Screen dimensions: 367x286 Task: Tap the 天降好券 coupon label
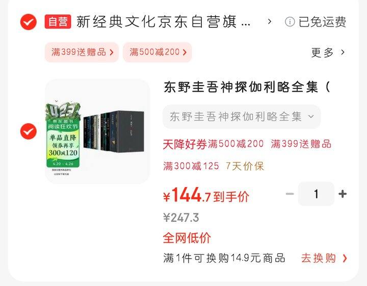(185, 144)
